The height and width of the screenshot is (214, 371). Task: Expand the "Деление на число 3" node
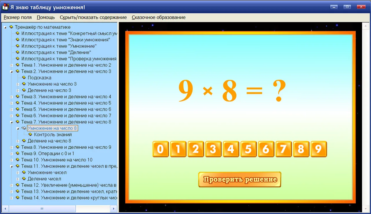tap(18, 91)
